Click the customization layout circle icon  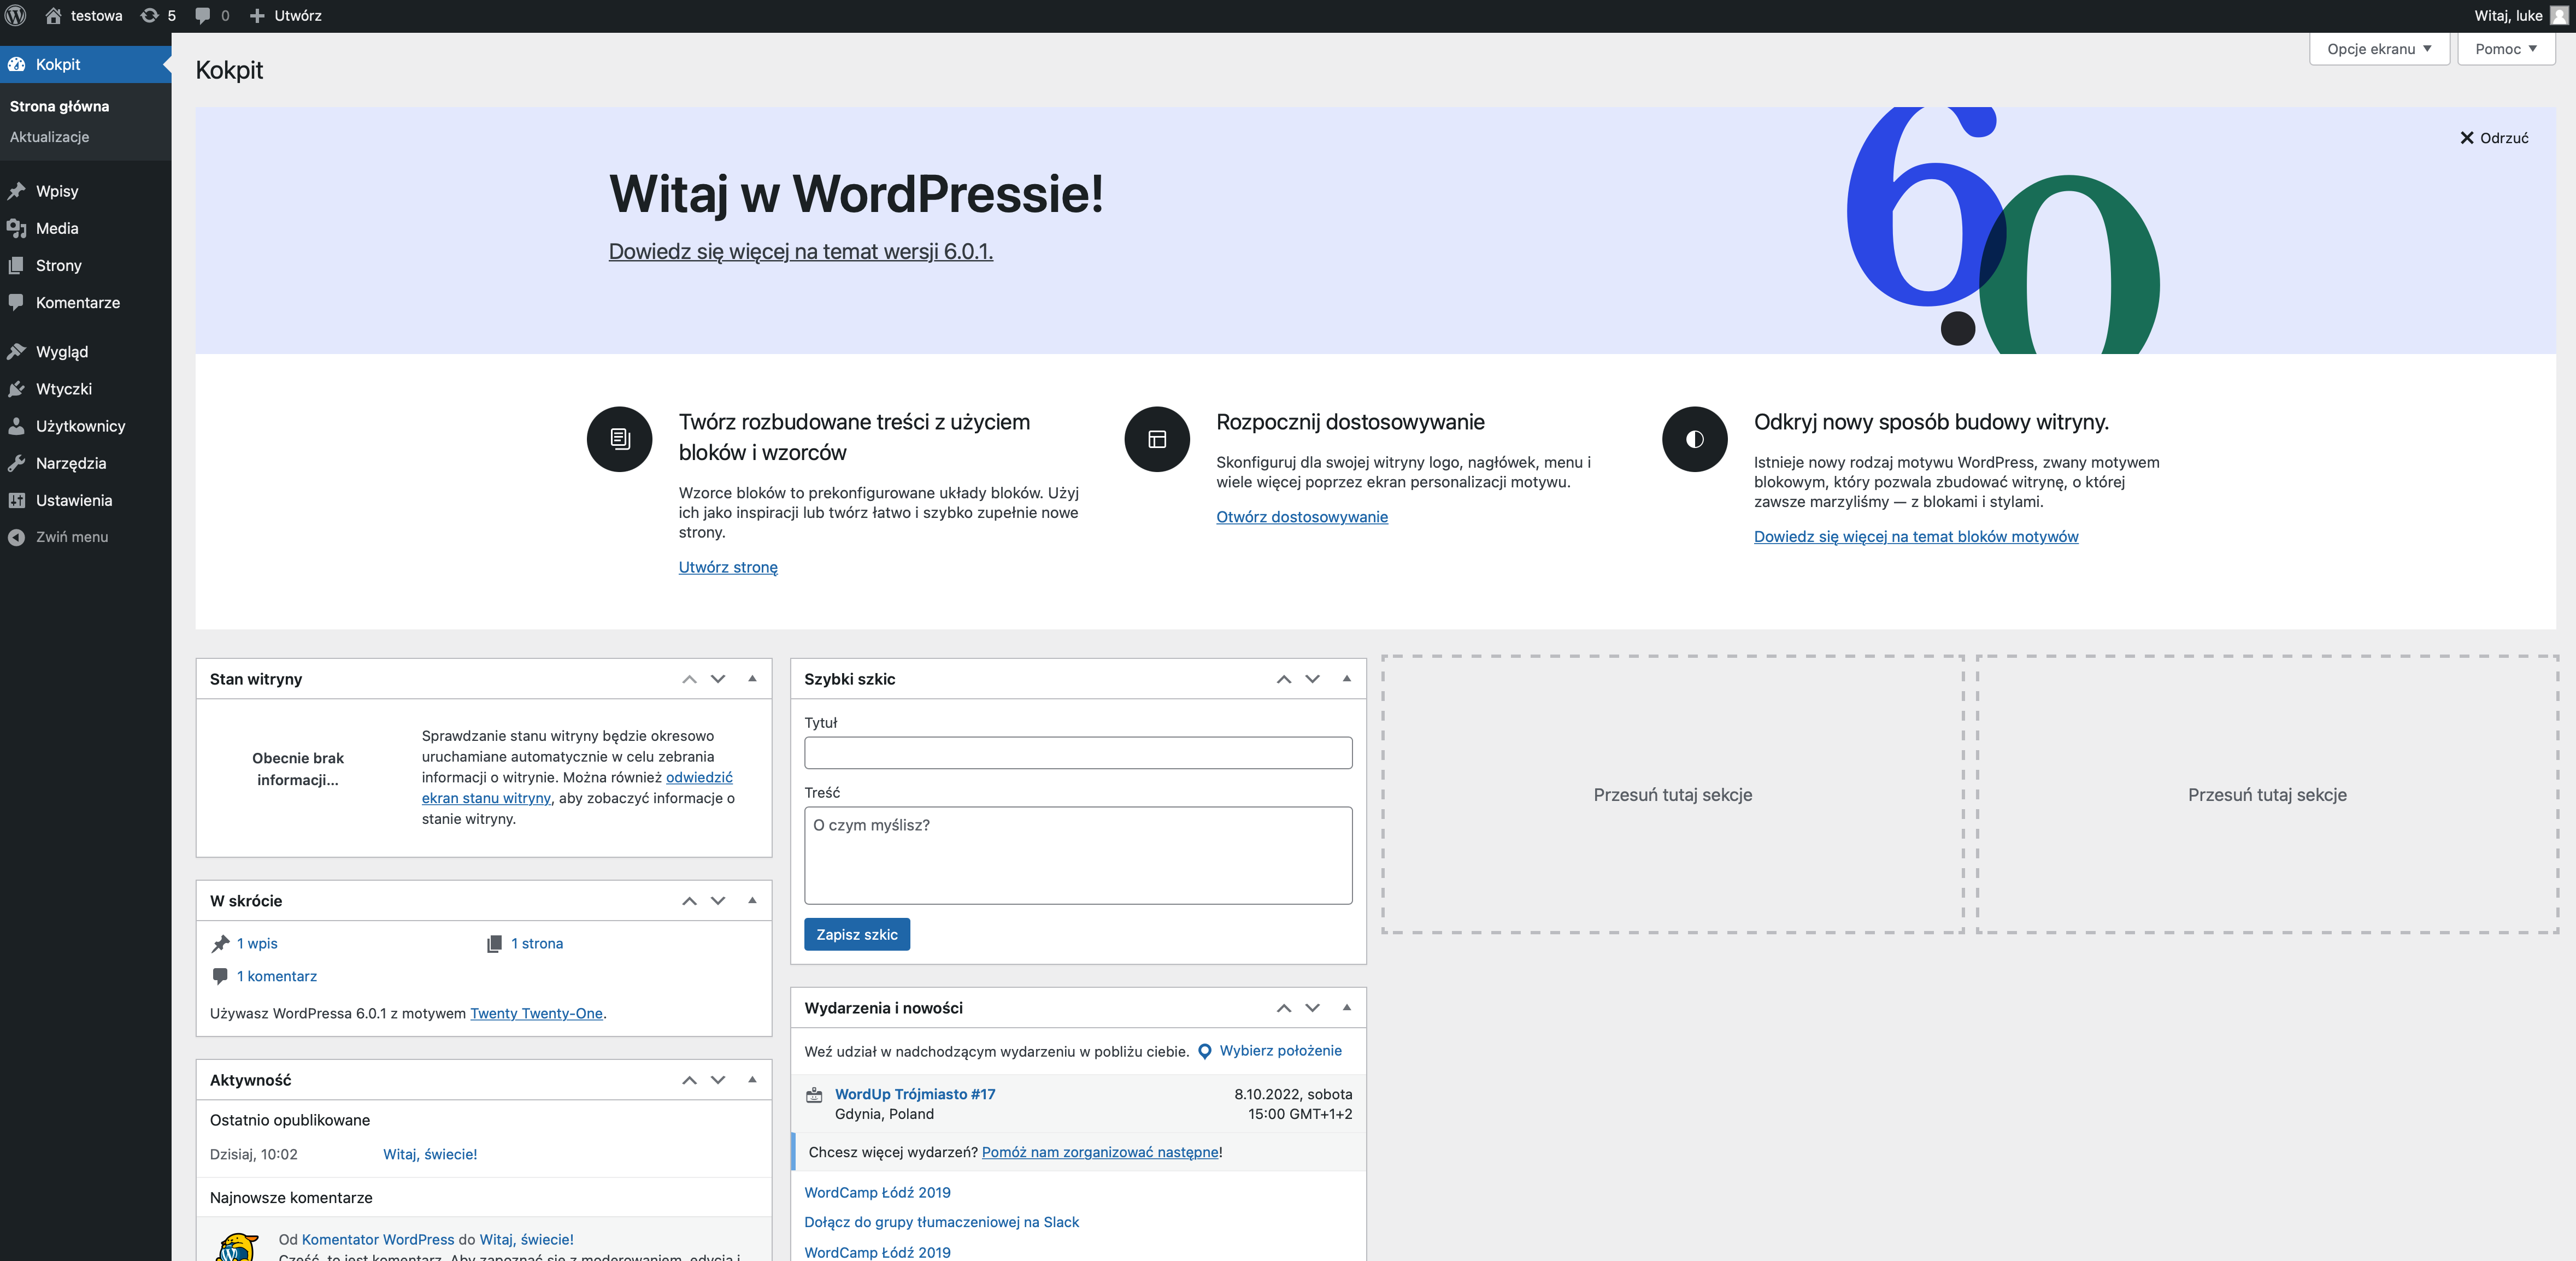(x=1157, y=439)
